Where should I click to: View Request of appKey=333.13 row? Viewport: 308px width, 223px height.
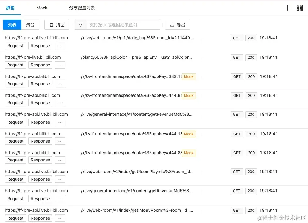click(15, 84)
